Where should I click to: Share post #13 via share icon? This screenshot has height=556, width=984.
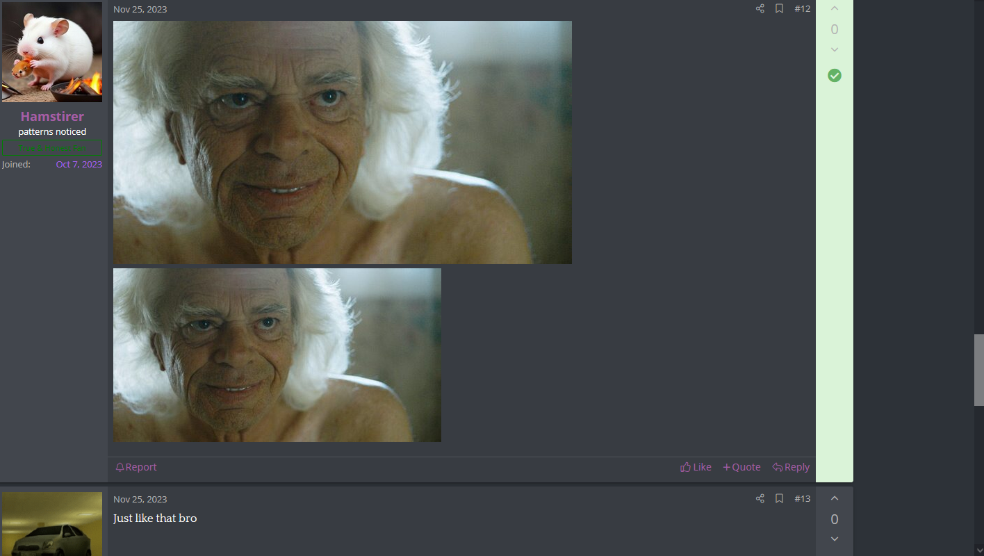(760, 498)
